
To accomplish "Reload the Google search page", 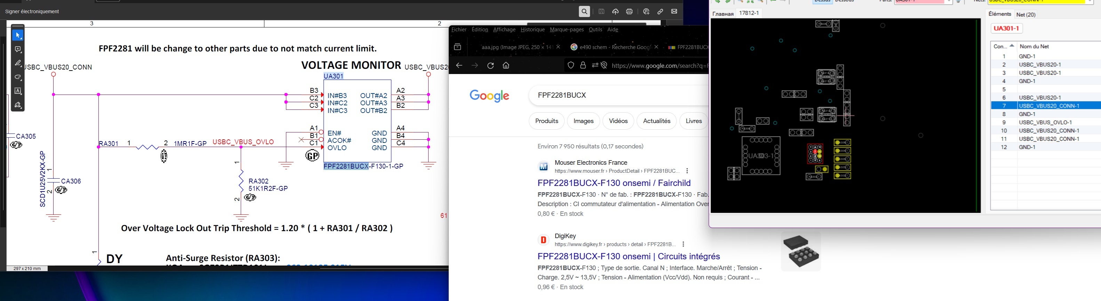I will pos(490,65).
